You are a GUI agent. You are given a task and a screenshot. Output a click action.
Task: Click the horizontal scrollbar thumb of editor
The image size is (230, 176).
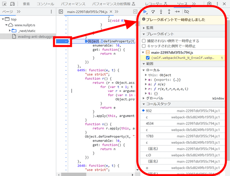(74, 174)
